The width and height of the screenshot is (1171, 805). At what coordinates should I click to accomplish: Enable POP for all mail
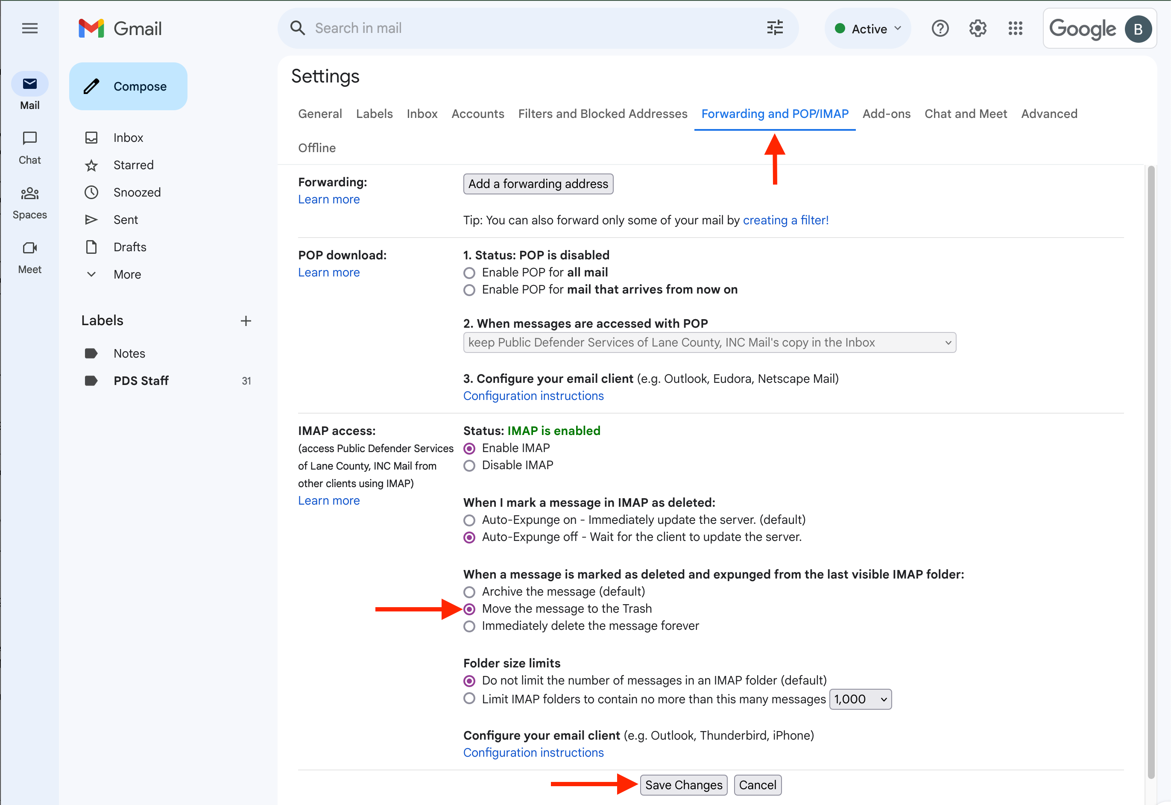click(469, 273)
